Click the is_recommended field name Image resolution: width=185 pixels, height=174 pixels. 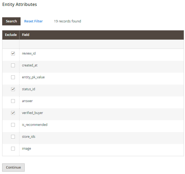coord(35,125)
